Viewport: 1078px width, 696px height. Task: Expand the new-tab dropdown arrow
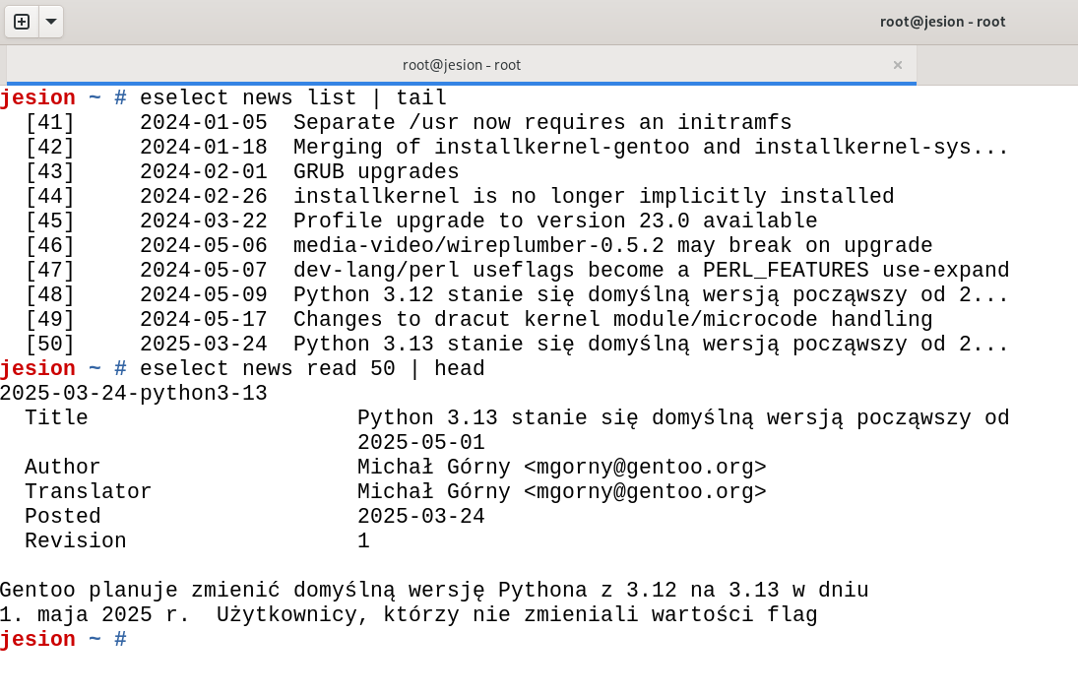coord(51,22)
